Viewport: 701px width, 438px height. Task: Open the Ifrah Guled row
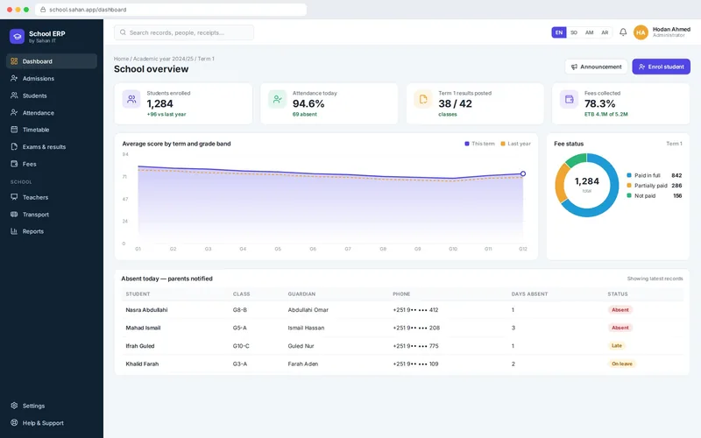click(x=402, y=346)
